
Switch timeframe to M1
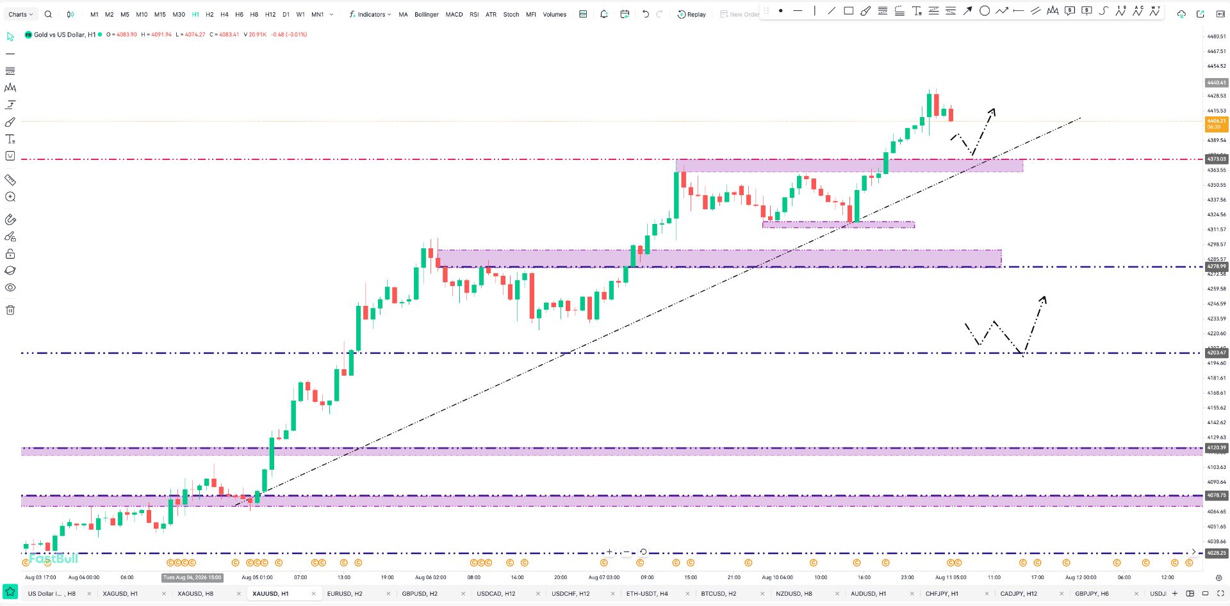94,14
